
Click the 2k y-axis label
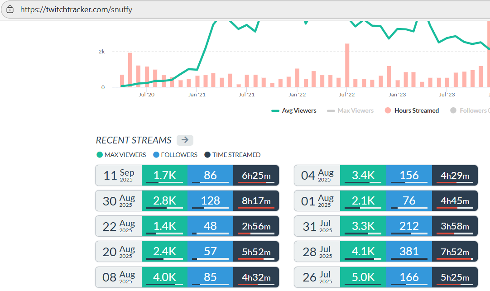tap(101, 52)
